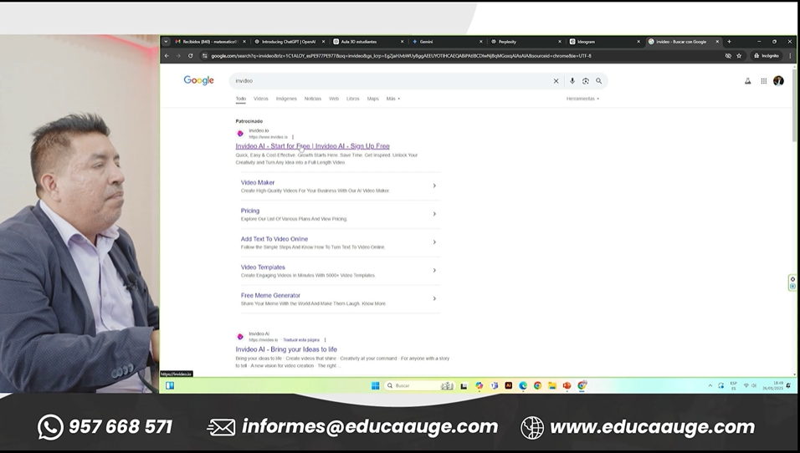Select the Web search filter
Screen dimensions: 800x453
pos(334,99)
